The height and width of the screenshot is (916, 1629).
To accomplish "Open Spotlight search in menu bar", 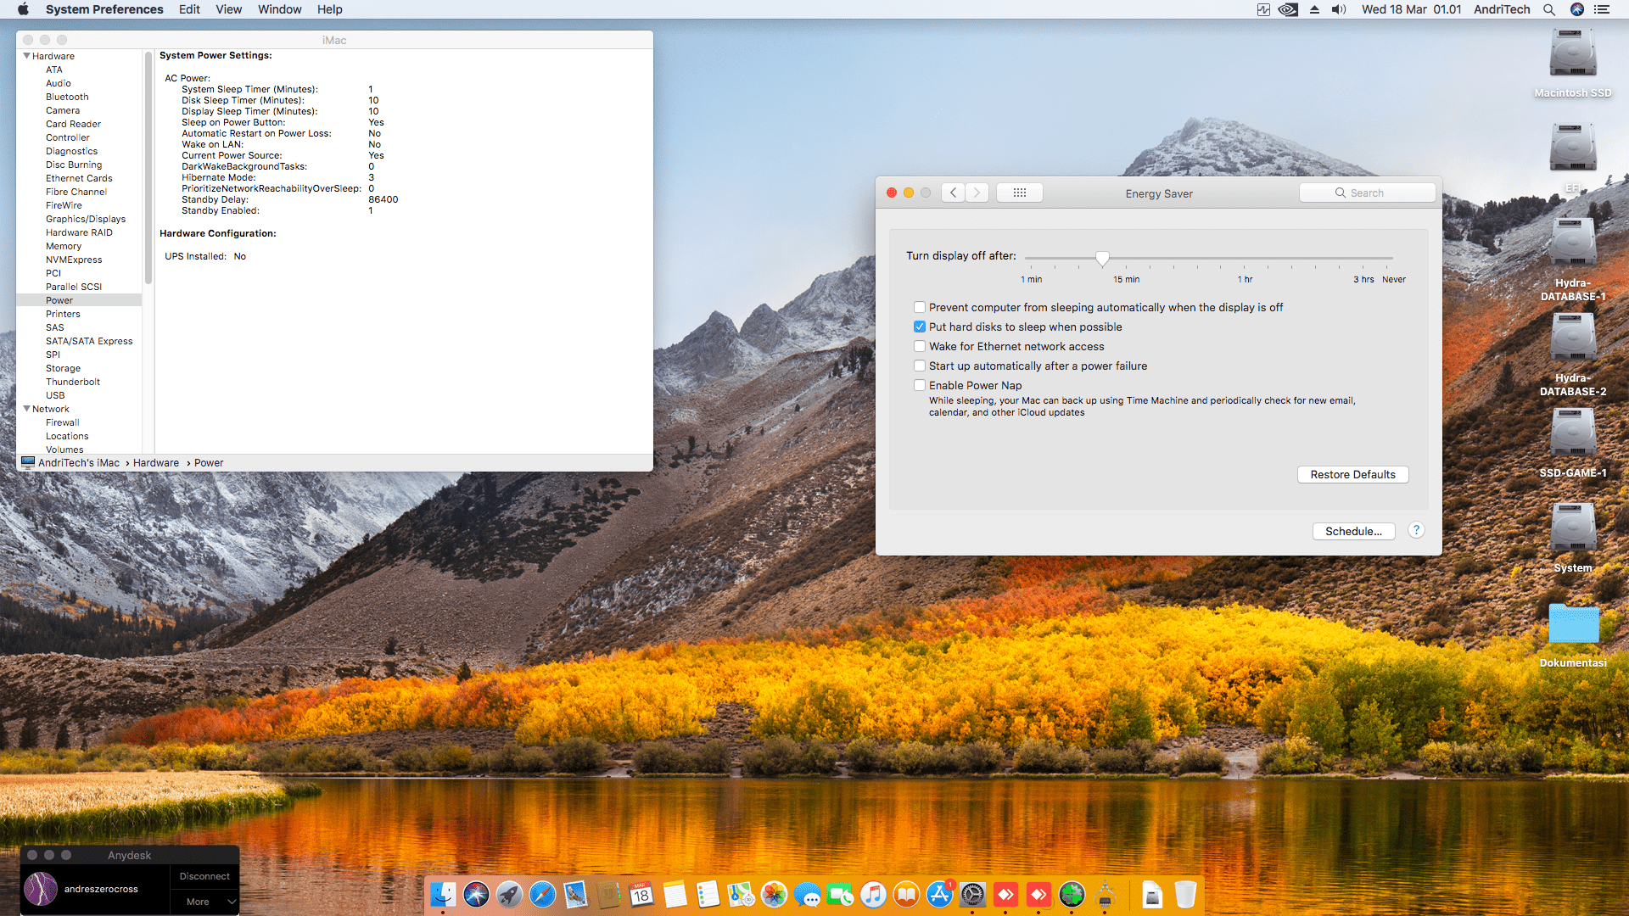I will (x=1548, y=9).
